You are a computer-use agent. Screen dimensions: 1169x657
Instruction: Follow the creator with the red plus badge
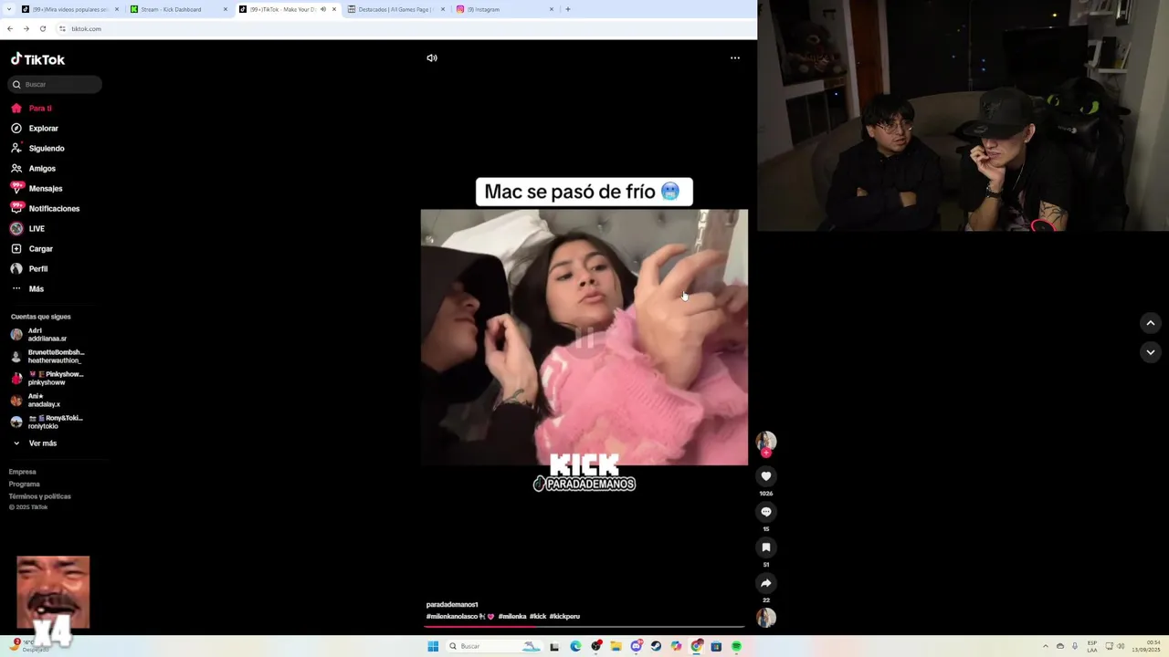(766, 454)
